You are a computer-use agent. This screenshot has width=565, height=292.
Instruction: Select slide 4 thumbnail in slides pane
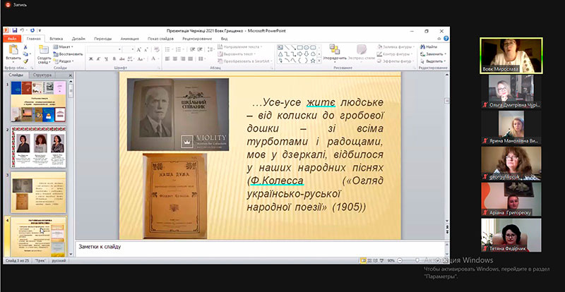[x=38, y=236]
